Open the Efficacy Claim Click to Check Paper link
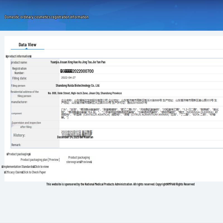 pyautogui.click(x=25, y=172)
